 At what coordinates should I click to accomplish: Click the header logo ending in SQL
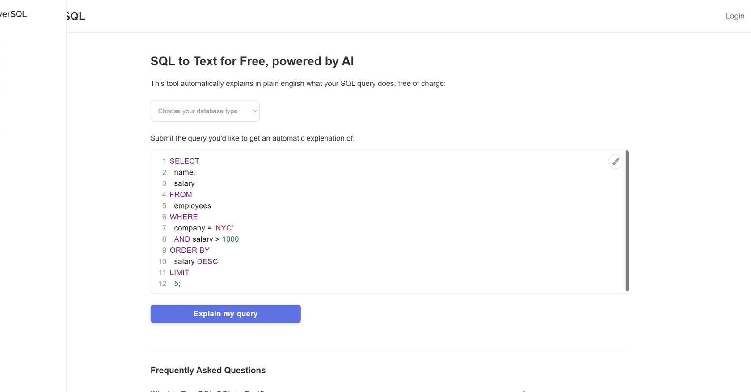tap(76, 17)
